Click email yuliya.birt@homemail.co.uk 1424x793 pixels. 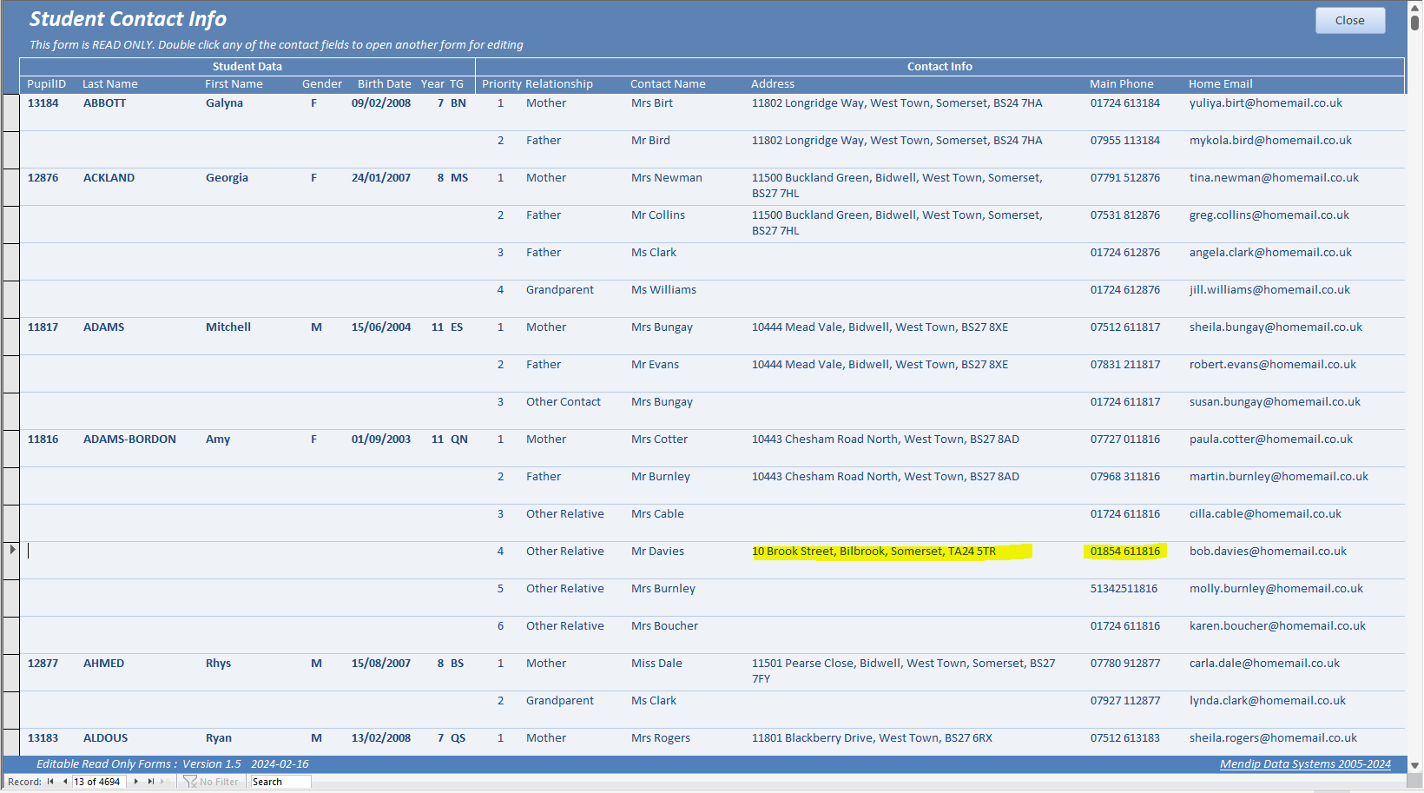pos(1266,103)
